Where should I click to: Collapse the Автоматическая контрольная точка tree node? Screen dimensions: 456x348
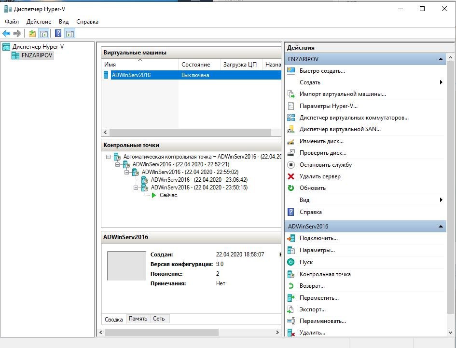click(x=108, y=157)
